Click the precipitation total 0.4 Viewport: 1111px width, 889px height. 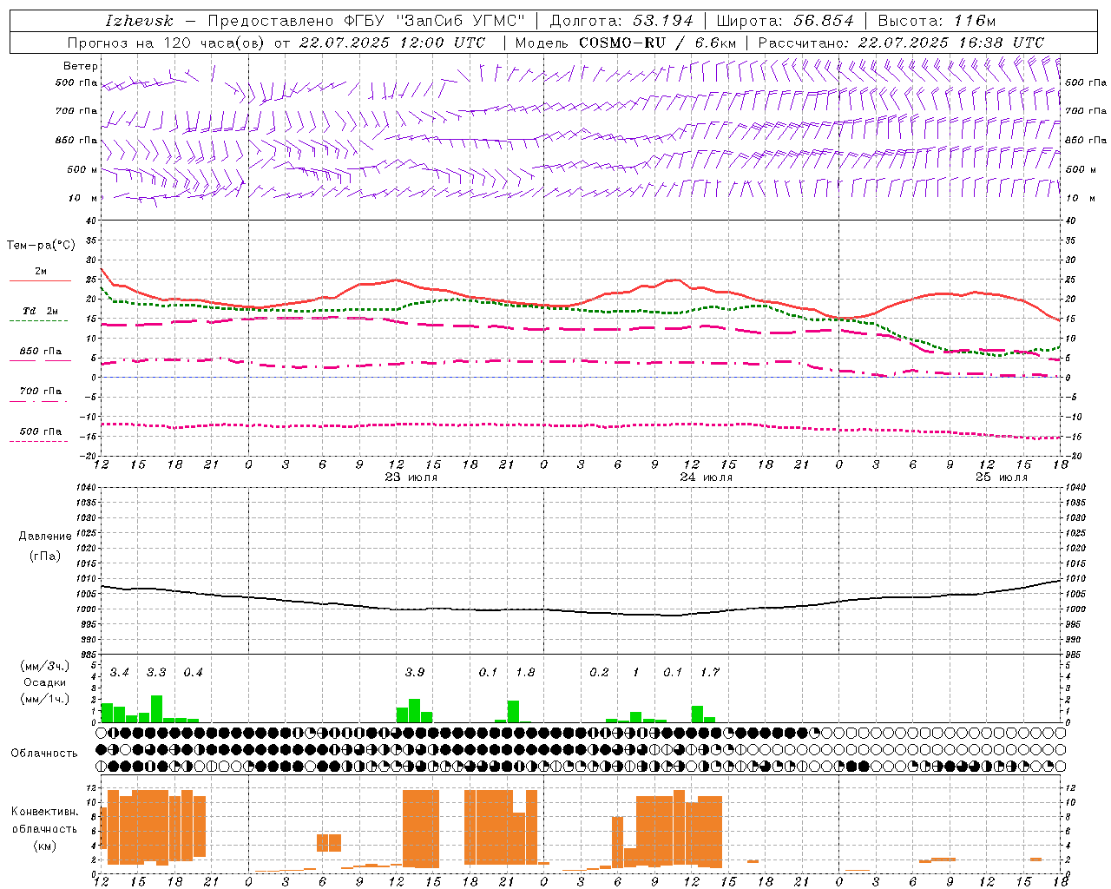(x=193, y=673)
